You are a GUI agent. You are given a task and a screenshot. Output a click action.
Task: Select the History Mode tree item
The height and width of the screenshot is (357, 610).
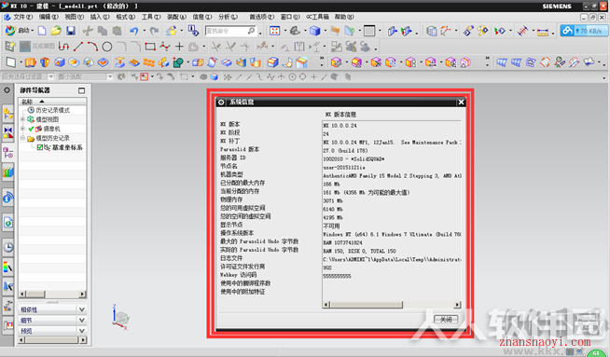click(52, 110)
